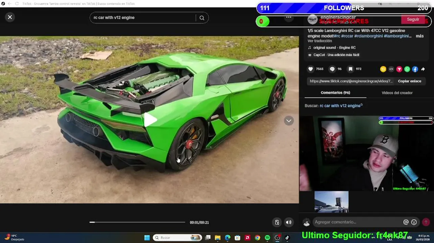Mute the video with speaker icon
This screenshot has height=243, width=434.
click(x=288, y=222)
